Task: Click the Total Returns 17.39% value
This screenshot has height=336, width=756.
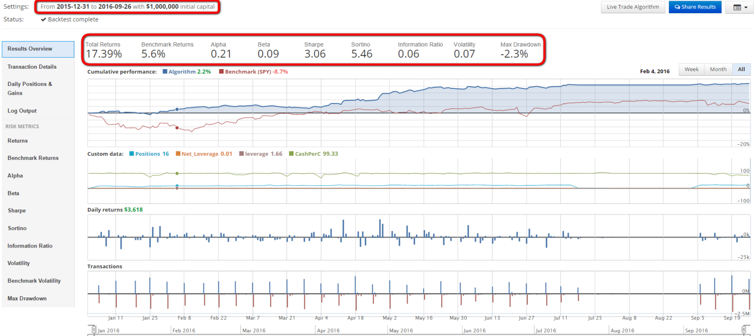Action: click(x=104, y=54)
